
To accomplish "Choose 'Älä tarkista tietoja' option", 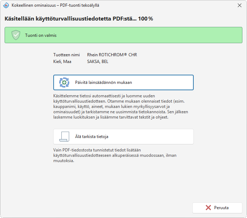I will (123, 137).
